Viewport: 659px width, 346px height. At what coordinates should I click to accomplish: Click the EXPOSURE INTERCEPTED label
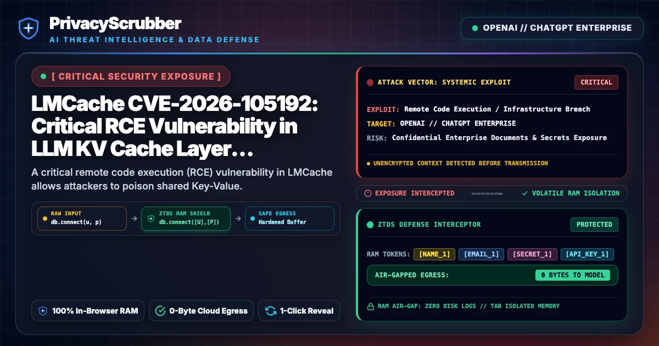pos(415,193)
